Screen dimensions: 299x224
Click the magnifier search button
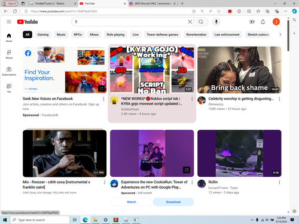click(x=201, y=22)
